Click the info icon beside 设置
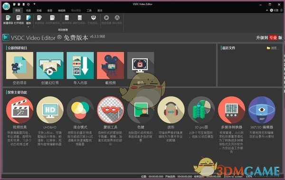The width and height of the screenshot is (285, 180). coord(281,10)
